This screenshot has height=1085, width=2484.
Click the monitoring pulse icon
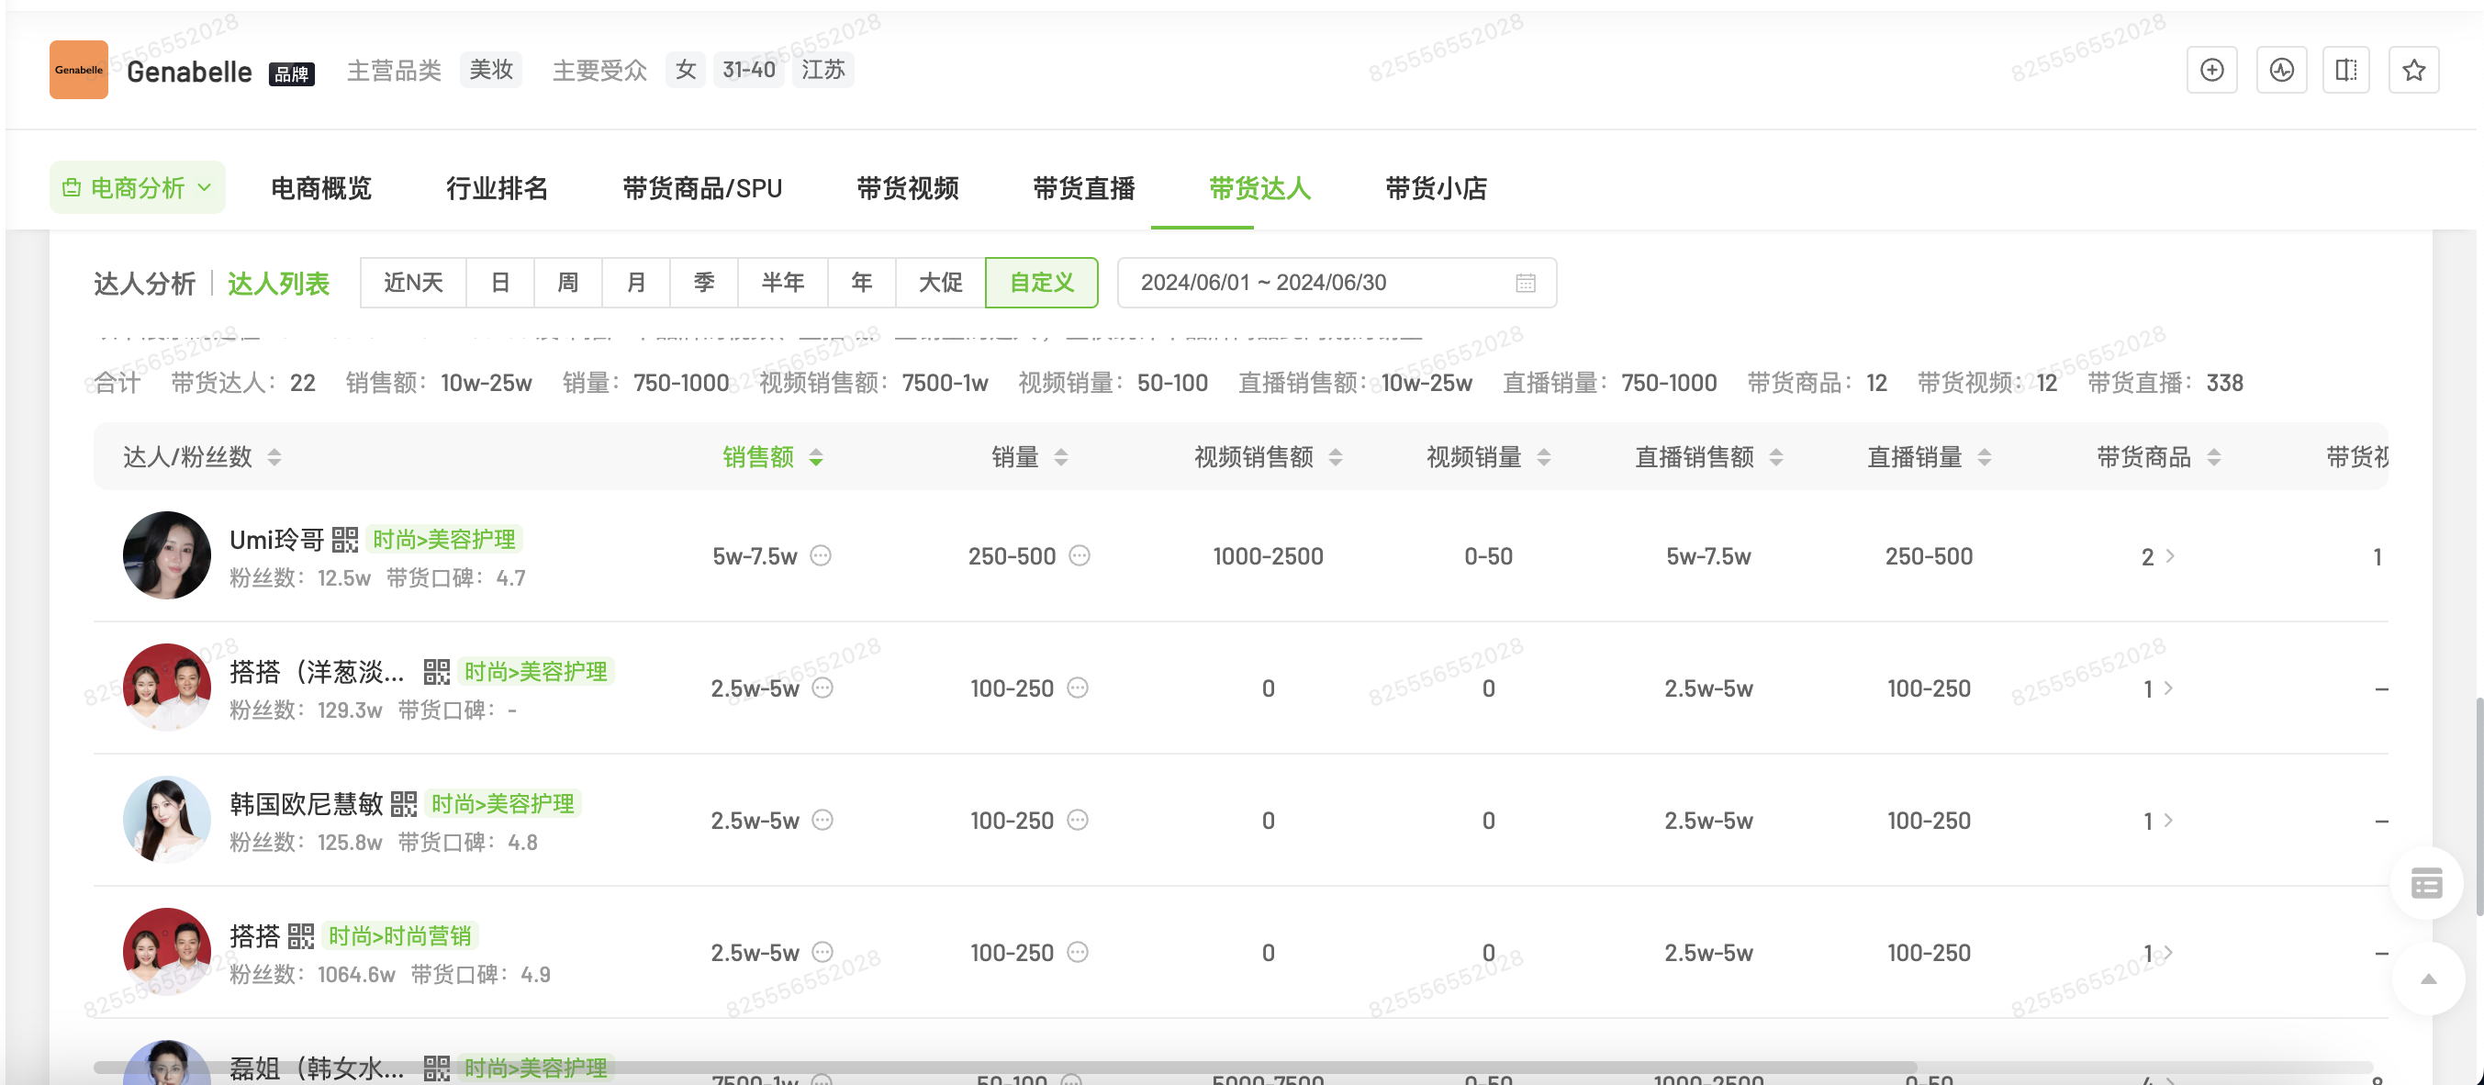coord(2280,70)
